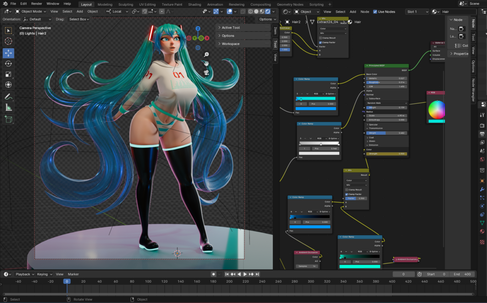Viewport: 487px width, 303px height.
Task: Activate the Scale tool
Action: click(8, 74)
